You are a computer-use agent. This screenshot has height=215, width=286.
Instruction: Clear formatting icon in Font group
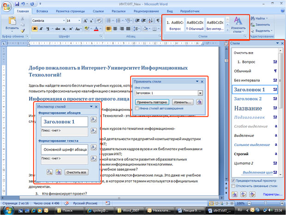[x=99, y=21]
